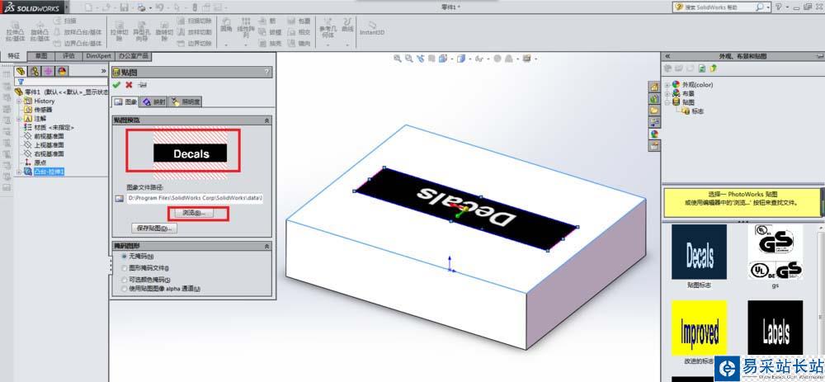The height and width of the screenshot is (382, 825).
Task: Click the pushpin icon in decal panel
Action: pyautogui.click(x=142, y=85)
